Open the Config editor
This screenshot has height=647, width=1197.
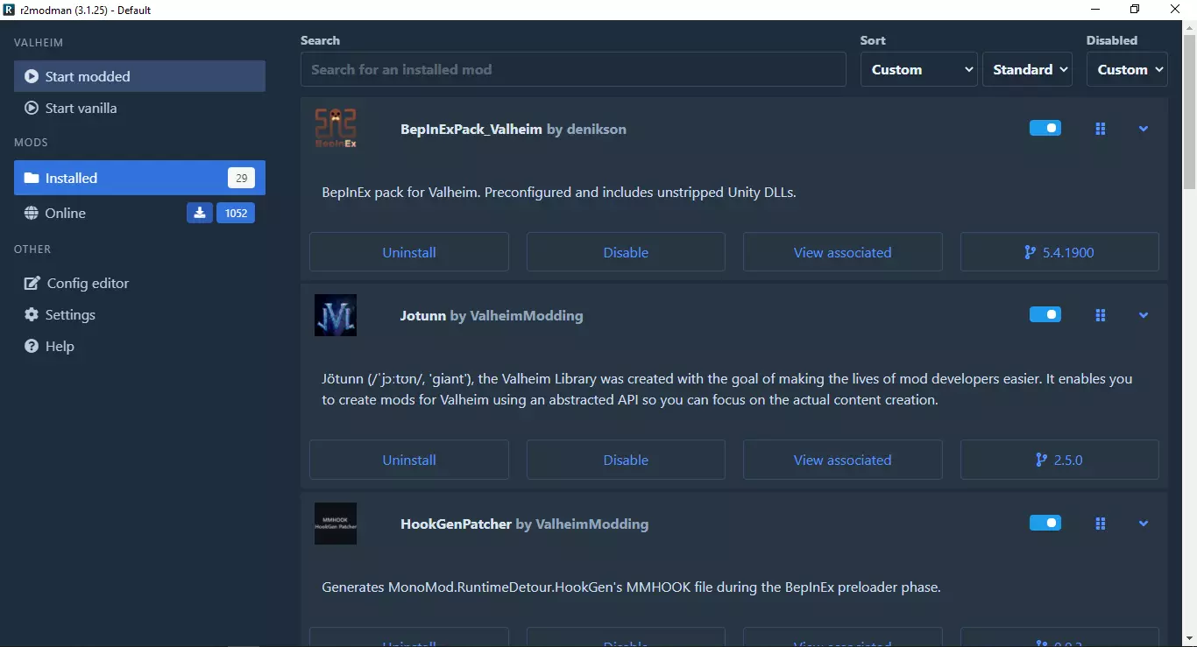139,283
